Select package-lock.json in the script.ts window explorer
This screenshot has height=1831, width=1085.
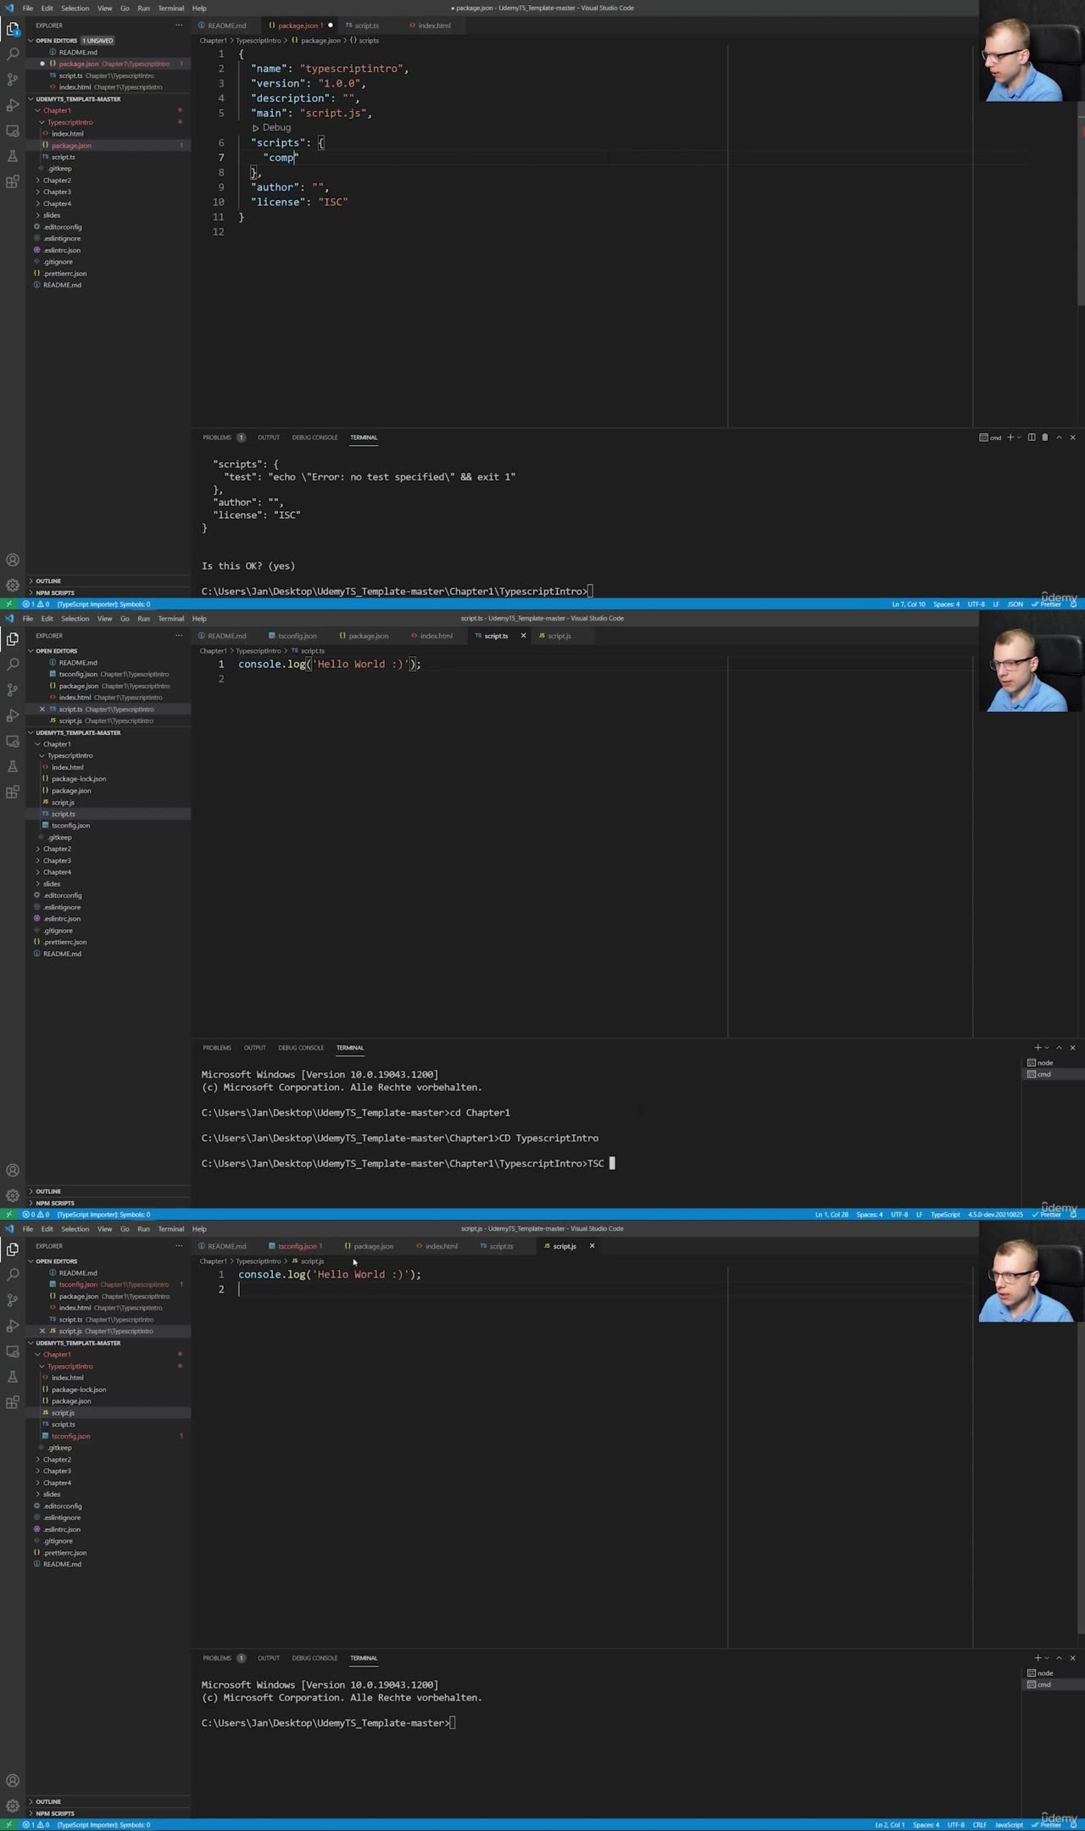(78, 779)
